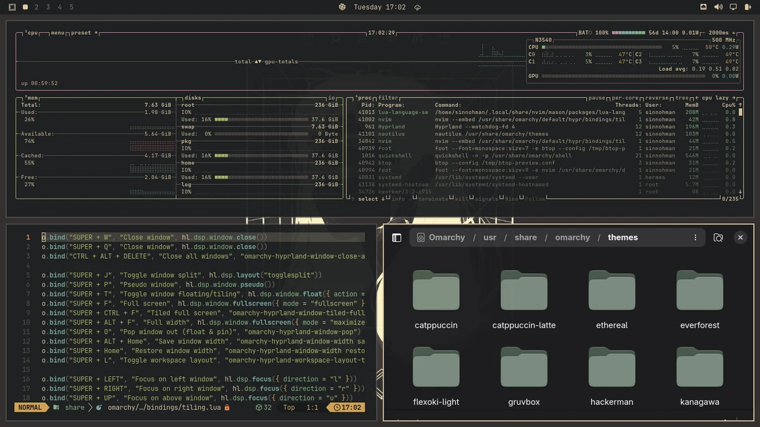Open the catppuccin-latte folder
This screenshot has height=427, width=760.
click(524, 300)
